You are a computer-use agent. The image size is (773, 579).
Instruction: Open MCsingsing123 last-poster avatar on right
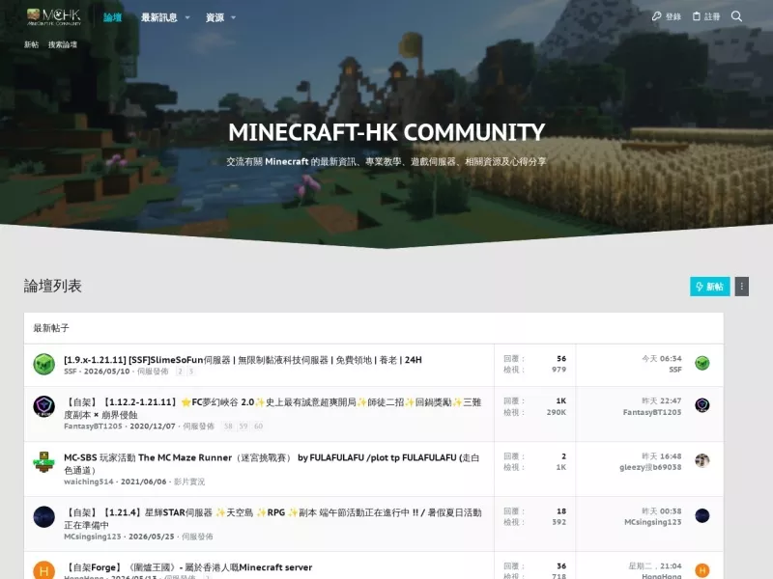702,515
